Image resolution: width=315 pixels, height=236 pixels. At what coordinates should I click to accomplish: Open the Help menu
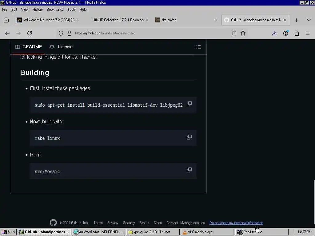coord(83,10)
